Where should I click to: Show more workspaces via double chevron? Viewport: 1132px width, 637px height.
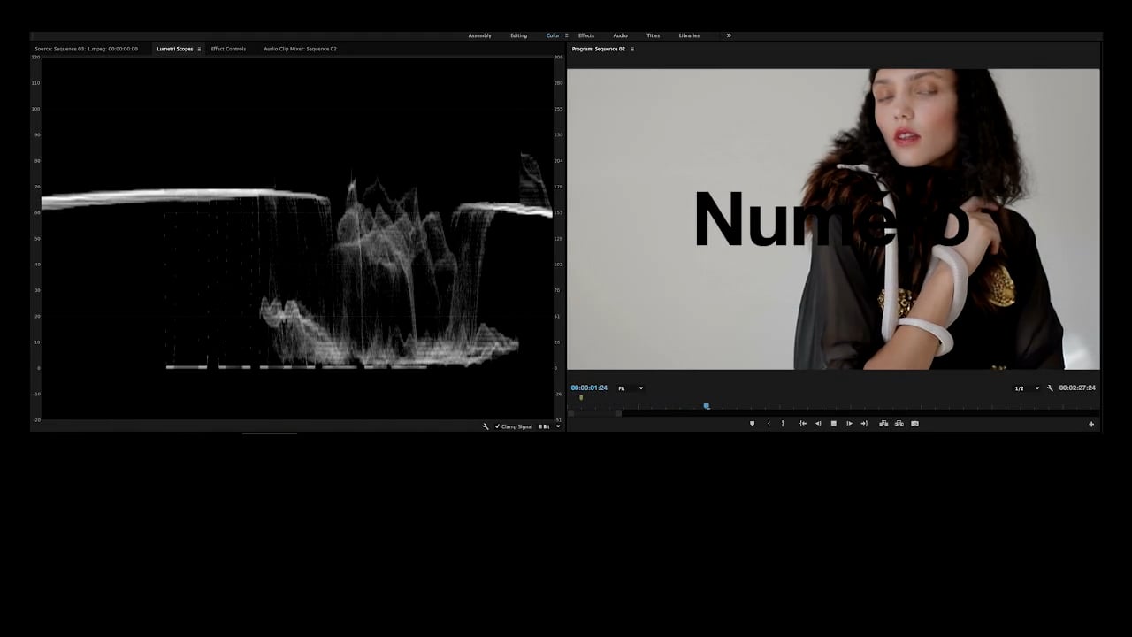click(x=729, y=35)
